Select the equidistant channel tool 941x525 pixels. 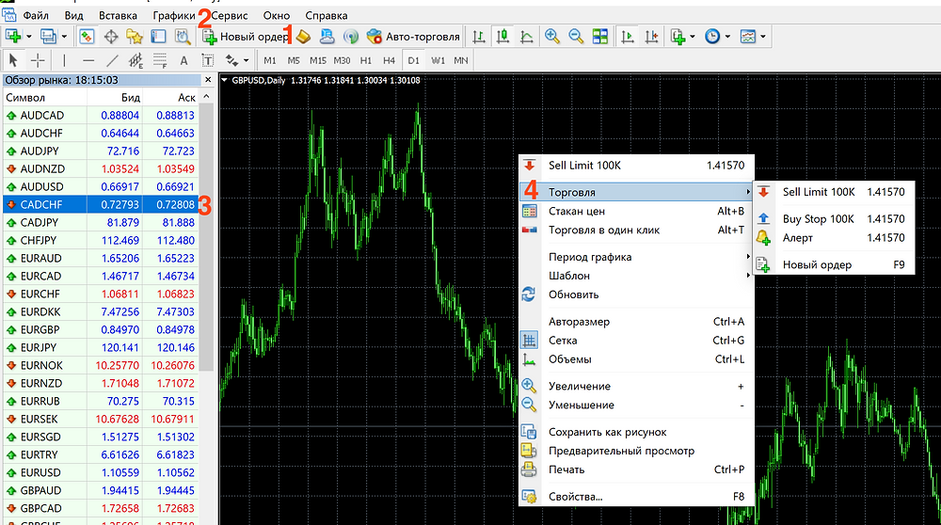coord(136,60)
